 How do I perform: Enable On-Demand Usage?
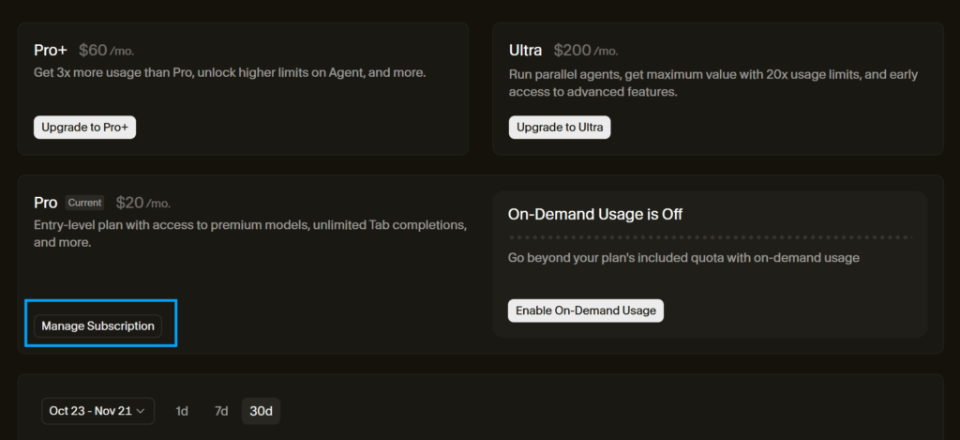point(586,311)
